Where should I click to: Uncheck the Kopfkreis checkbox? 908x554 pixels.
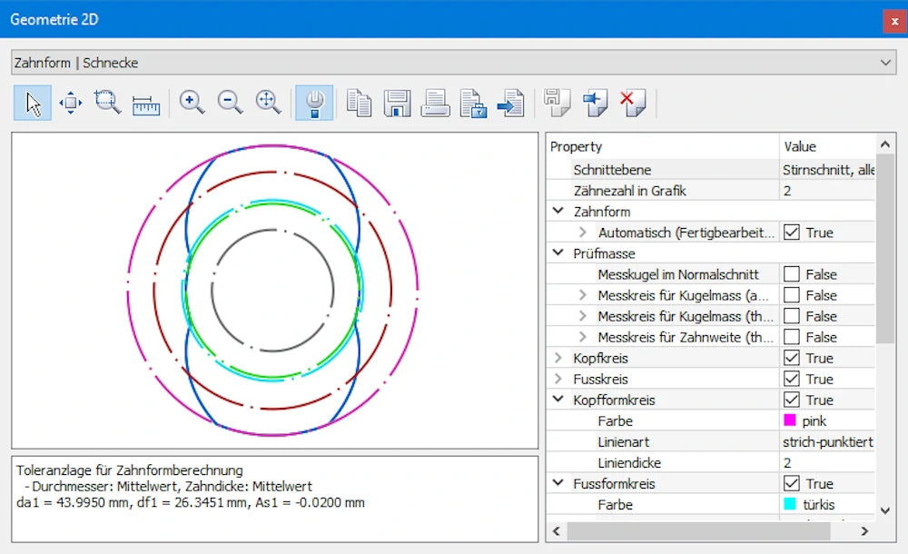click(792, 358)
